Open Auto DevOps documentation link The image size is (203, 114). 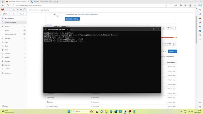pos(88,15)
